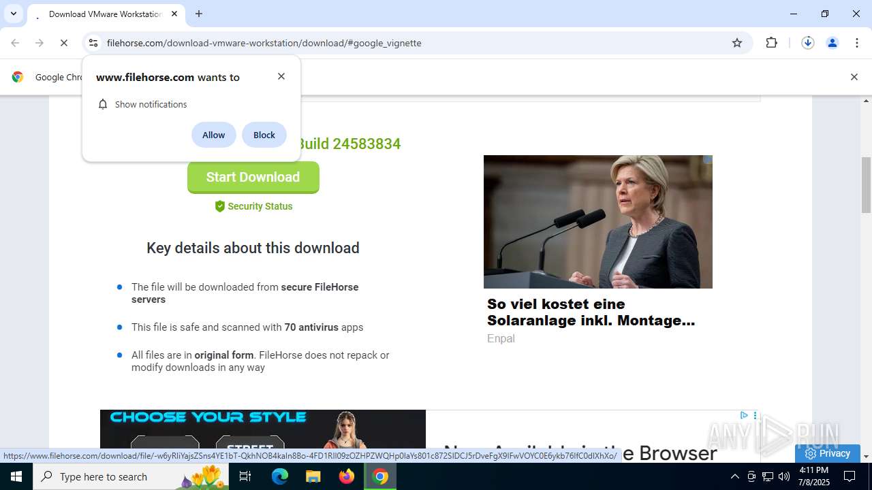Click the AdChoices icon on banner ad

point(744,415)
